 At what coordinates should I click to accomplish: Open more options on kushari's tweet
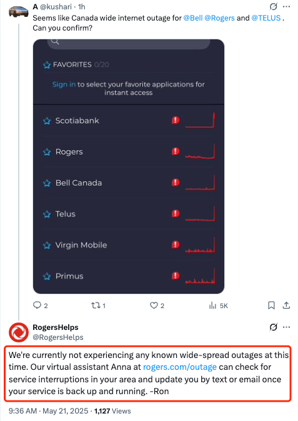[286, 6]
